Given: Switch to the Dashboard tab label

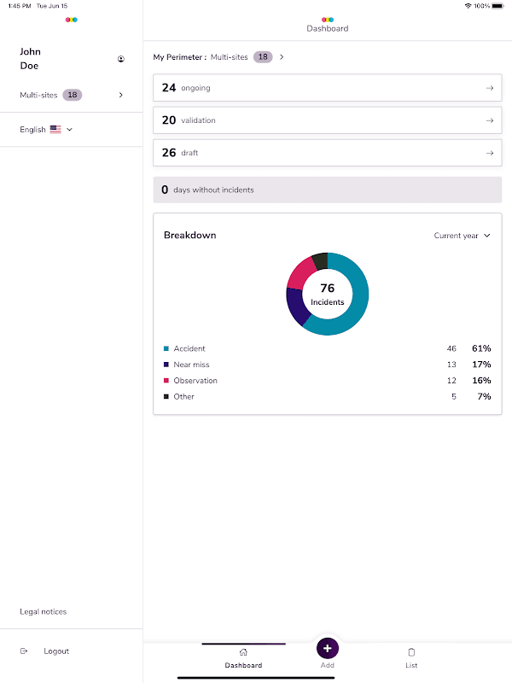Looking at the screenshot, I should 243,665.
